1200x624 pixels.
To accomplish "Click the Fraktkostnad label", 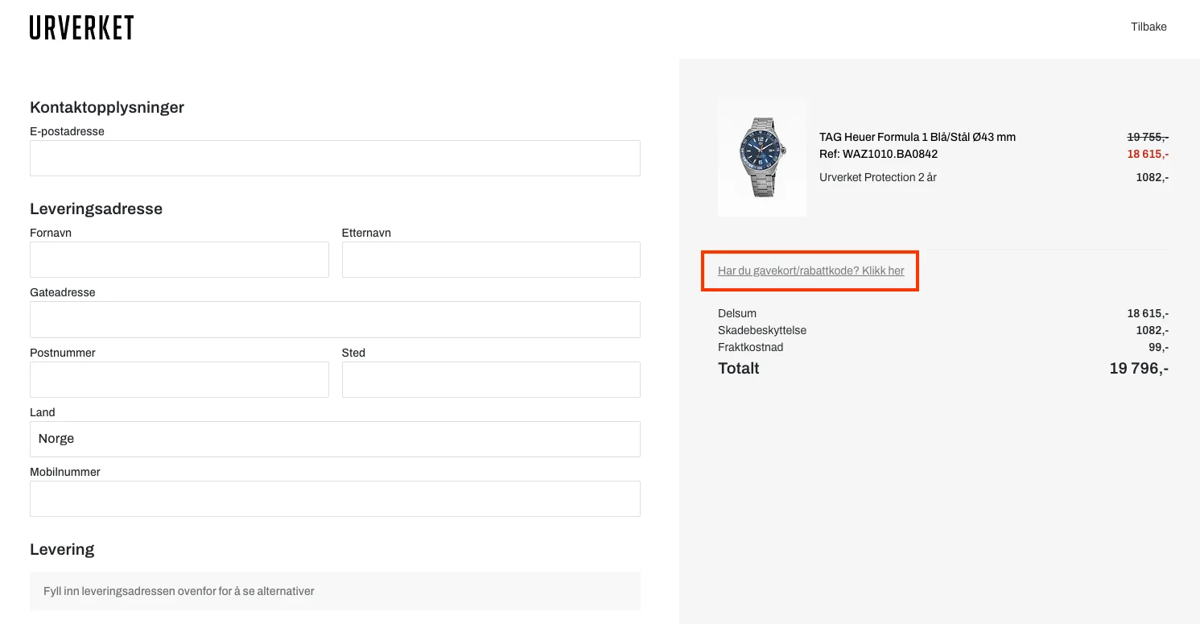I will click(750, 347).
